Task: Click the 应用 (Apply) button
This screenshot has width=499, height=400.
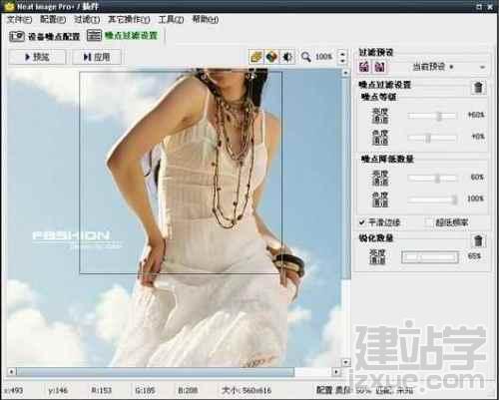Action: (x=97, y=57)
